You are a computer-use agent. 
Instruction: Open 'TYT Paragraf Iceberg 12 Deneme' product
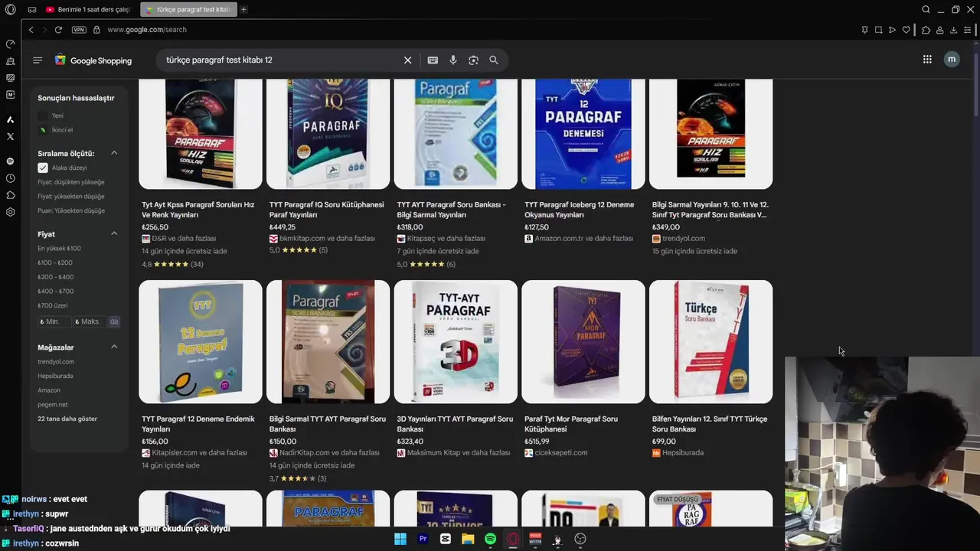(x=580, y=210)
